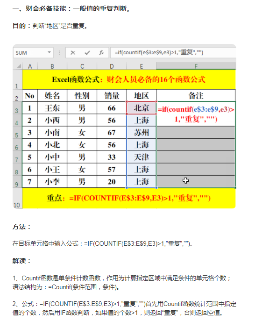Click the No header cell

pos(30,96)
